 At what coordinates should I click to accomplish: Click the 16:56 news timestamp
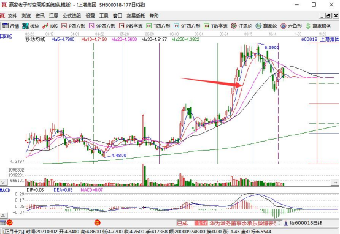[x=201, y=223]
